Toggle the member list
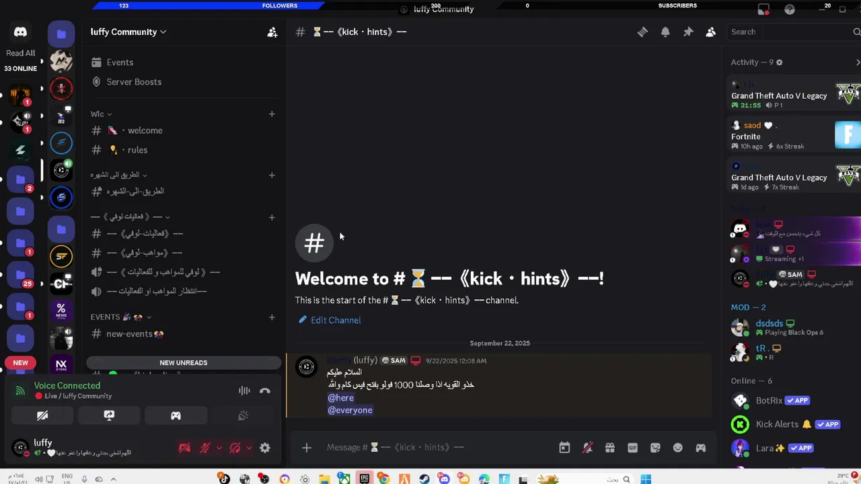 point(710,32)
